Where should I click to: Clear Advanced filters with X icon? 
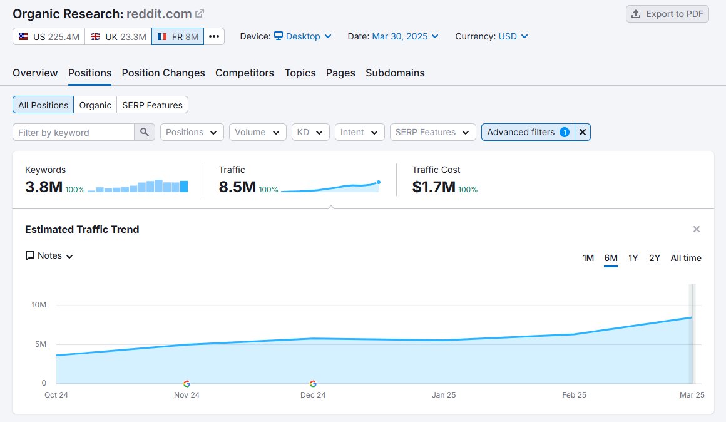pyautogui.click(x=583, y=132)
